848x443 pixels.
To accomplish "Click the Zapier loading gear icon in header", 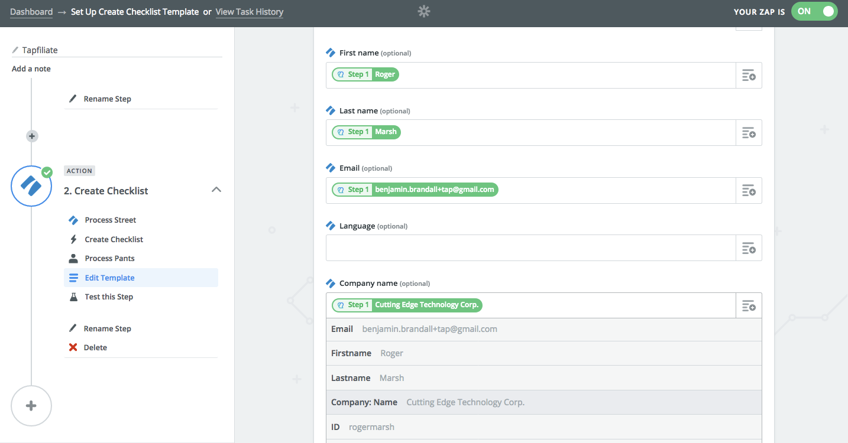I will (x=424, y=11).
